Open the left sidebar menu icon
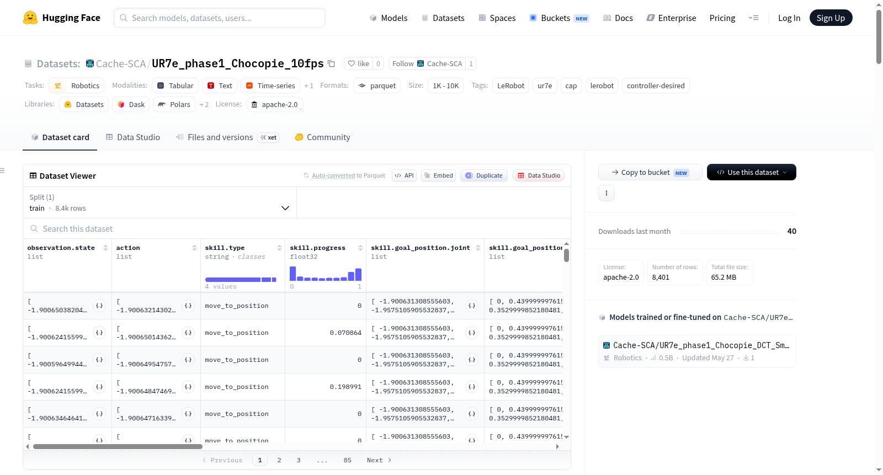Image resolution: width=883 pixels, height=475 pixels. pyautogui.click(x=3, y=170)
